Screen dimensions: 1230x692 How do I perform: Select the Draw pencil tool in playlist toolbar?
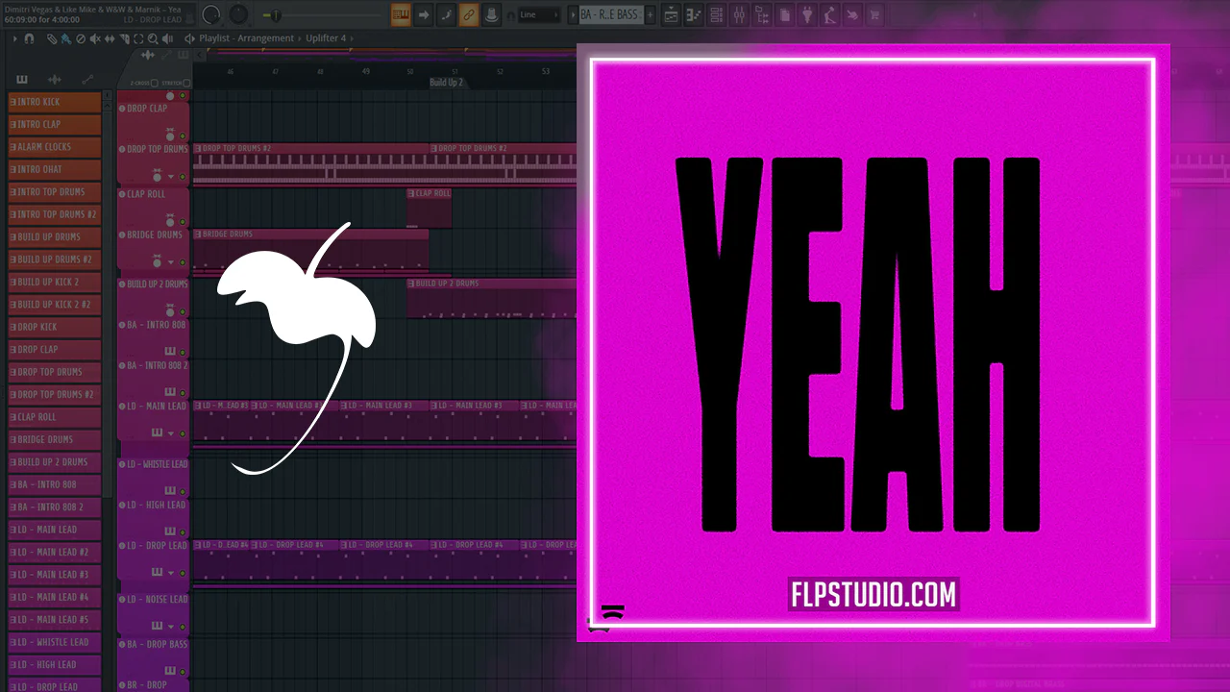[53, 38]
